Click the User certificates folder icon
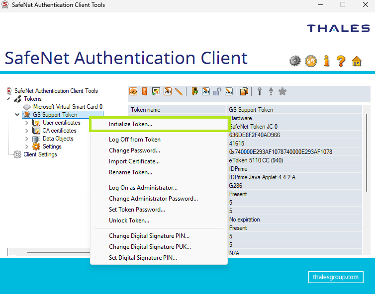Image resolution: width=375 pixels, height=294 pixels. [36, 123]
